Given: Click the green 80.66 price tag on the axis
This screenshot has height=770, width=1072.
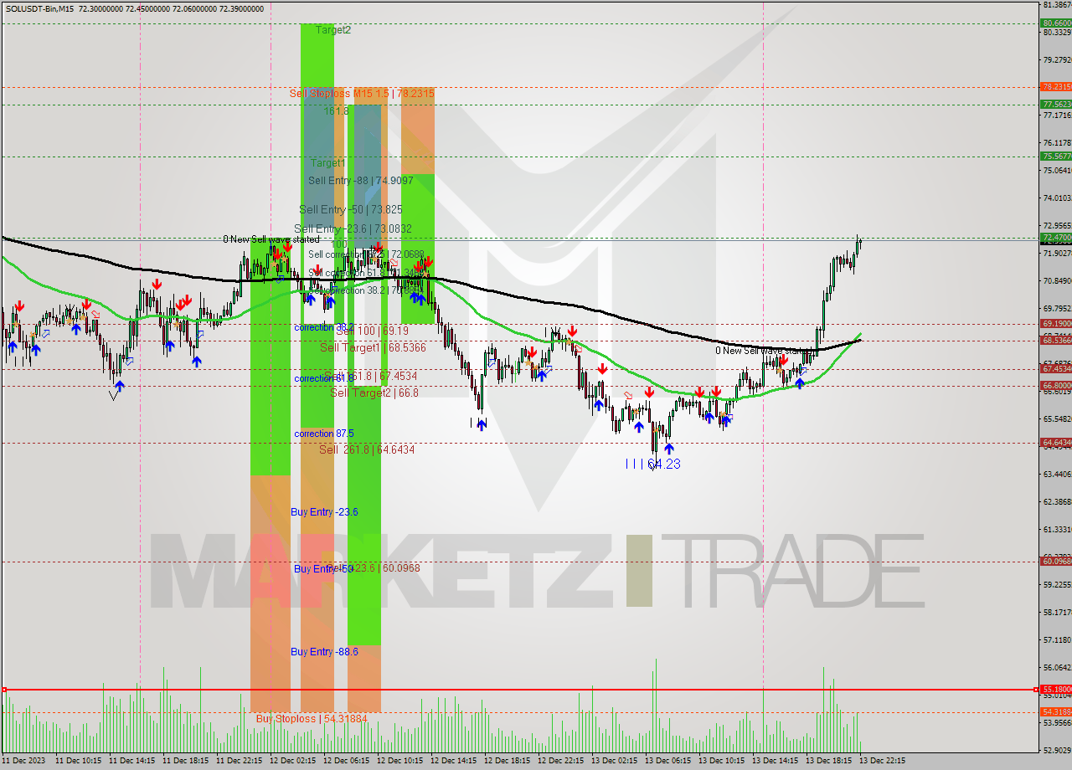Looking at the screenshot, I should [1056, 23].
